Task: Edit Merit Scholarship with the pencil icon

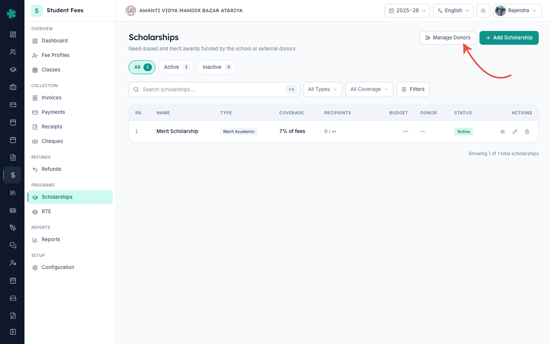Action: pos(515,131)
